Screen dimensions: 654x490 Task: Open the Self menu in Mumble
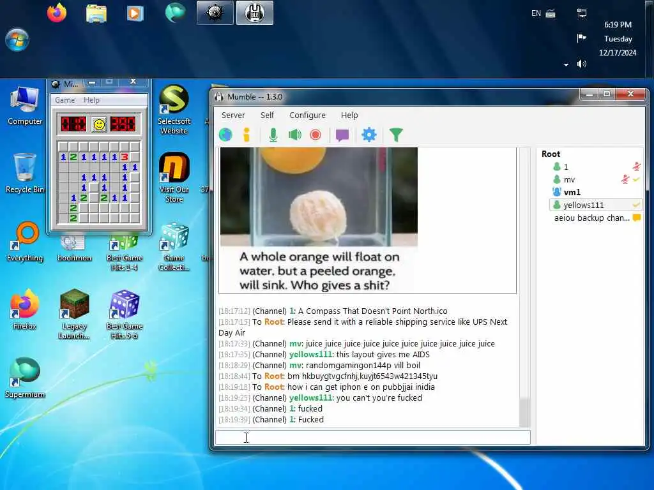(268, 115)
